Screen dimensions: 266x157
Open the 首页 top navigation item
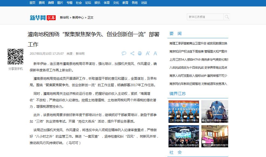tap(32, 3)
